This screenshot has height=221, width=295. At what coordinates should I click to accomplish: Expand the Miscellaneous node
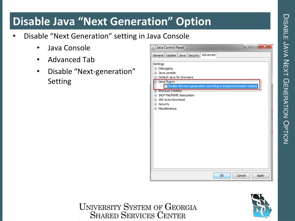155,108
